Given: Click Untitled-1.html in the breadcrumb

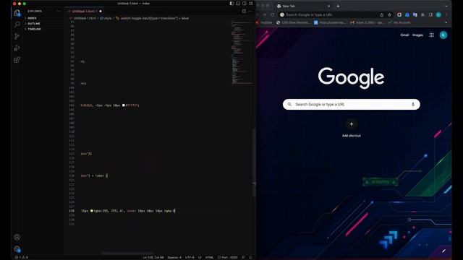Looking at the screenshot, I should point(85,18).
